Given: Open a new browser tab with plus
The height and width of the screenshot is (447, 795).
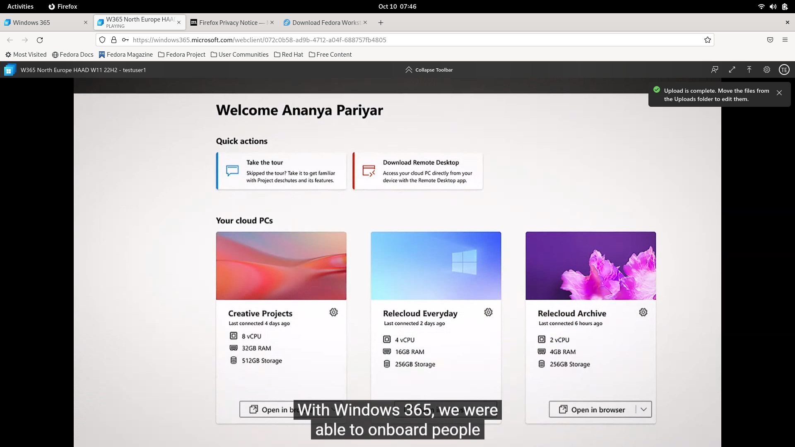Looking at the screenshot, I should pyautogui.click(x=381, y=22).
